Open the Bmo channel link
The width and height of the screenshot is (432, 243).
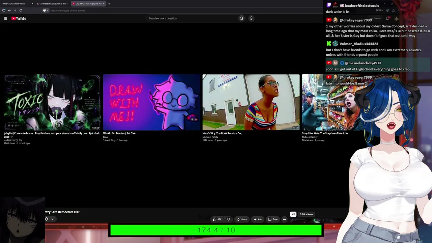click(105, 137)
